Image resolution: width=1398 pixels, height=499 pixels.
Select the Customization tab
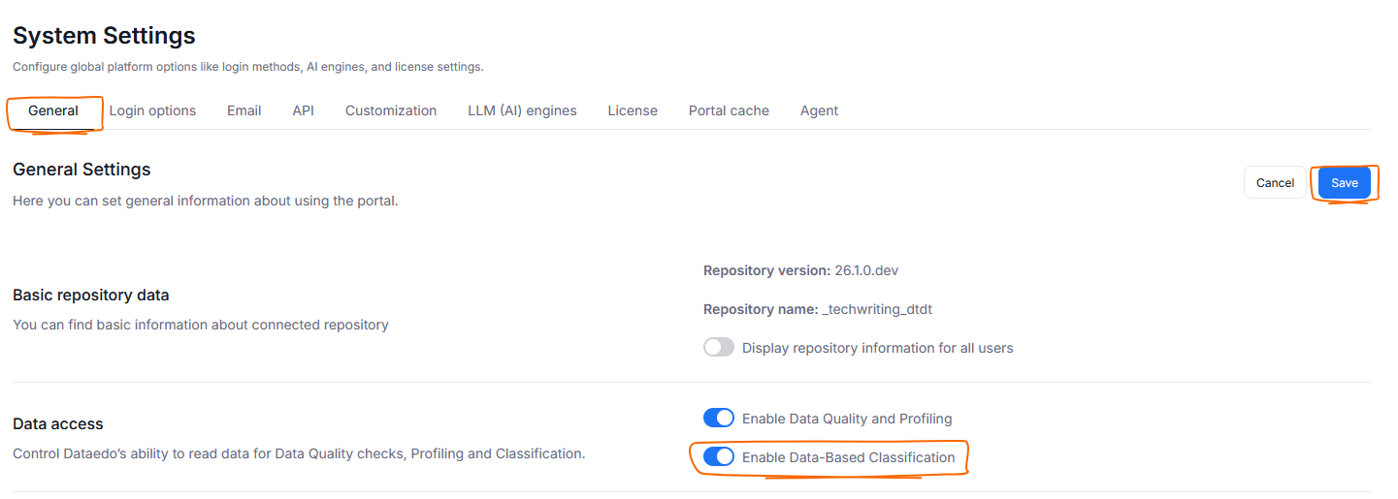coord(391,110)
